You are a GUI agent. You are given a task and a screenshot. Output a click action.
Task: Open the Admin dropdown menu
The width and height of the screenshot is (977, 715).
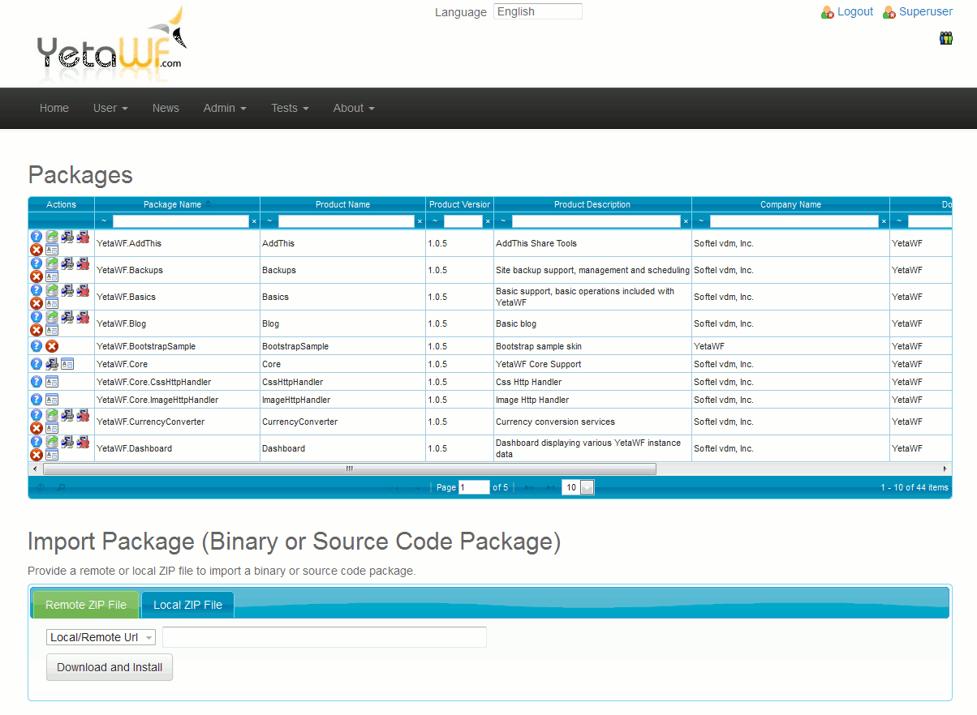click(225, 108)
